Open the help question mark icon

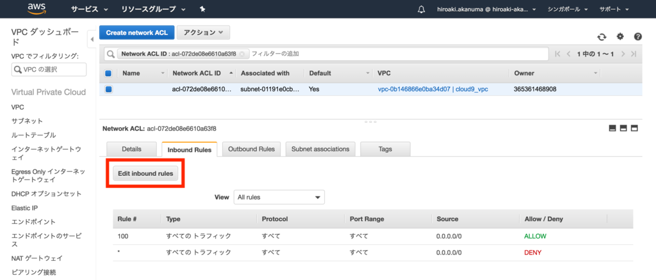pyautogui.click(x=638, y=36)
